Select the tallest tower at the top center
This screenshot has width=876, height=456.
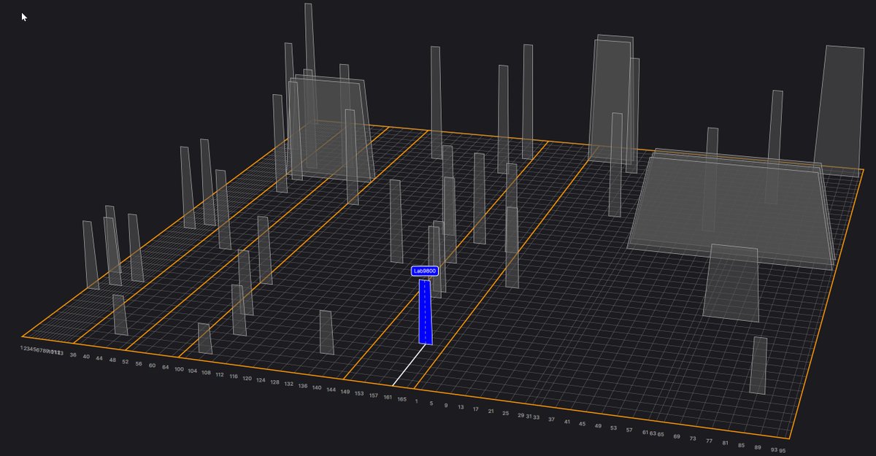[x=307, y=44]
